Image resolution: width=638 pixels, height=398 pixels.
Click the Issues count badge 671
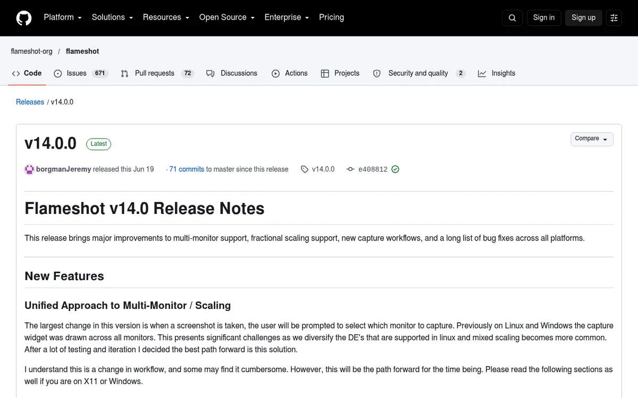point(100,73)
